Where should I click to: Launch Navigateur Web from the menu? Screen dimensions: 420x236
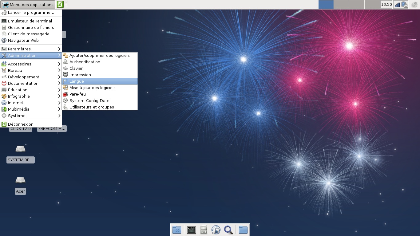pyautogui.click(x=31, y=40)
